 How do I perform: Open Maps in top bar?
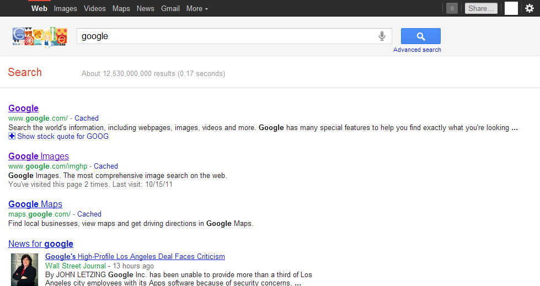tap(121, 9)
